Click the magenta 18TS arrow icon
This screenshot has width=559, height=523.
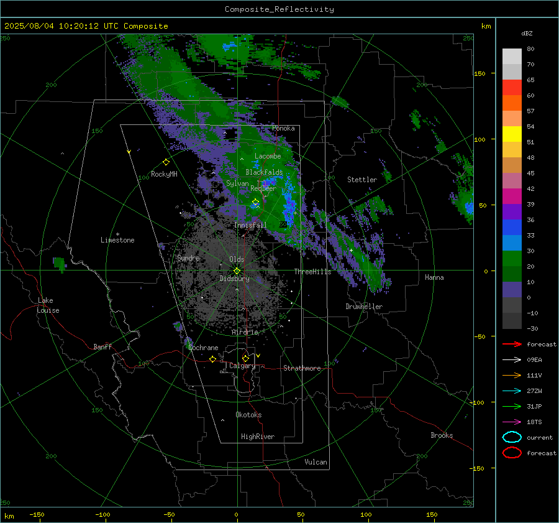coord(512,422)
